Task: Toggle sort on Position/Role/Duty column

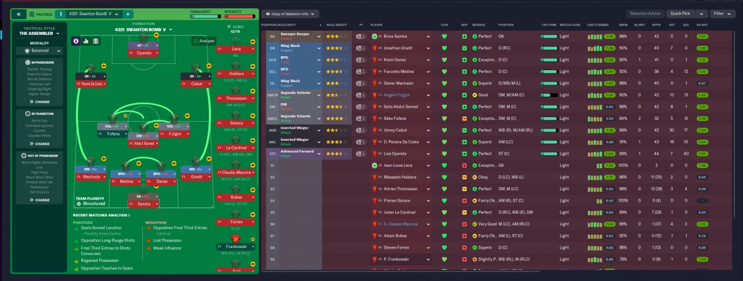Action: click(x=290, y=25)
